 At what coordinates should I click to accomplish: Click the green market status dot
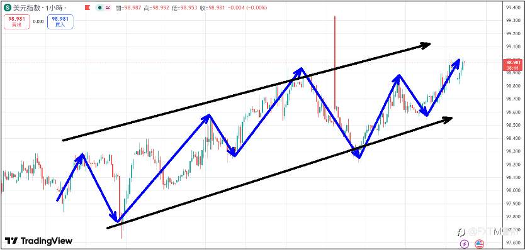(100, 8)
